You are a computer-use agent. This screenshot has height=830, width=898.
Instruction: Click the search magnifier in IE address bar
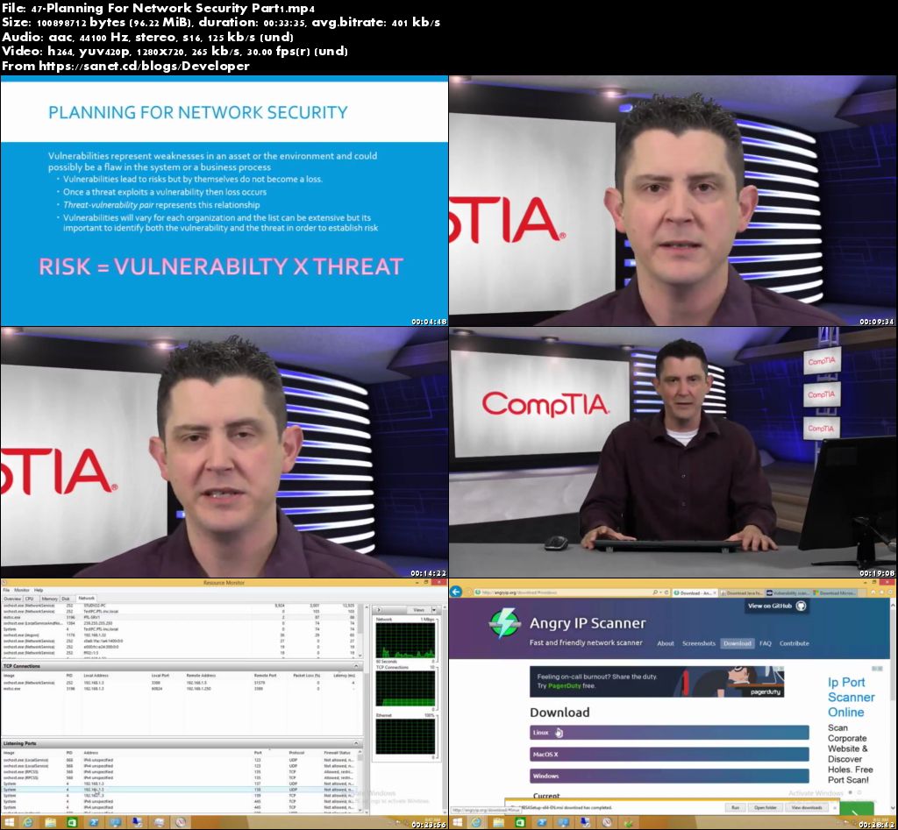(x=654, y=592)
